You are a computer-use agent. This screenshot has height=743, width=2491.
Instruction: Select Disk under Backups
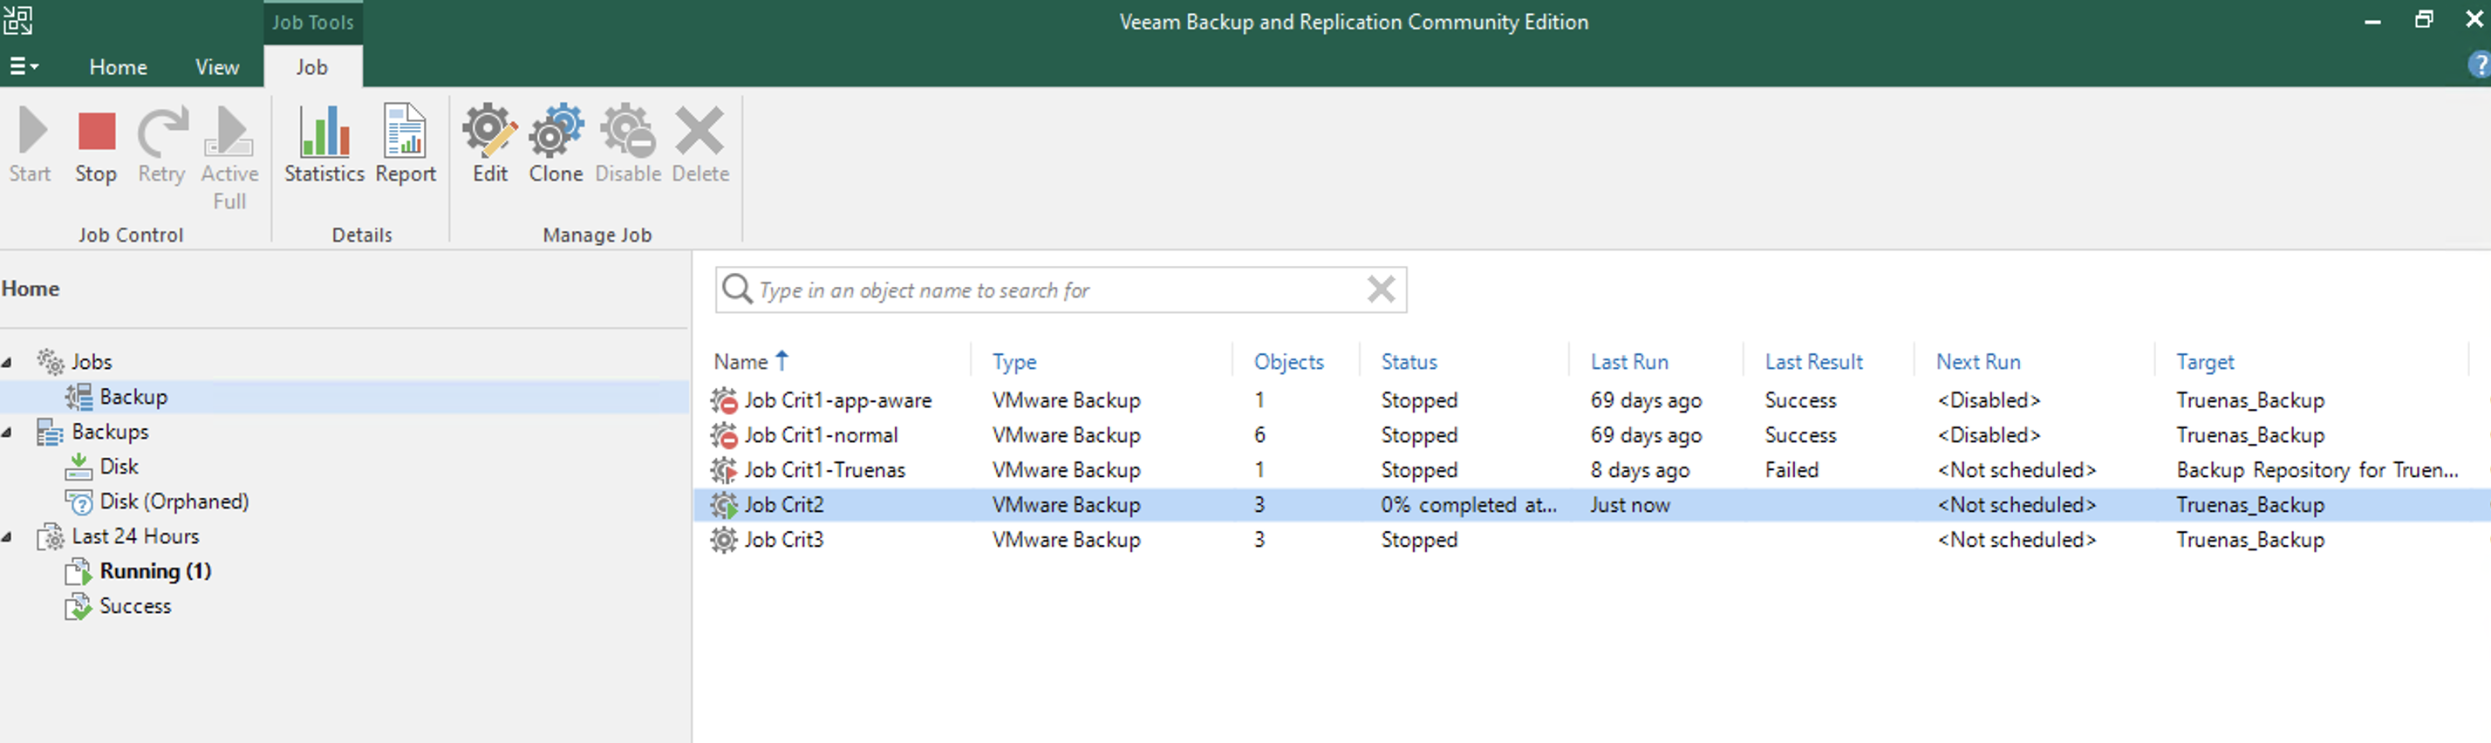[119, 467]
